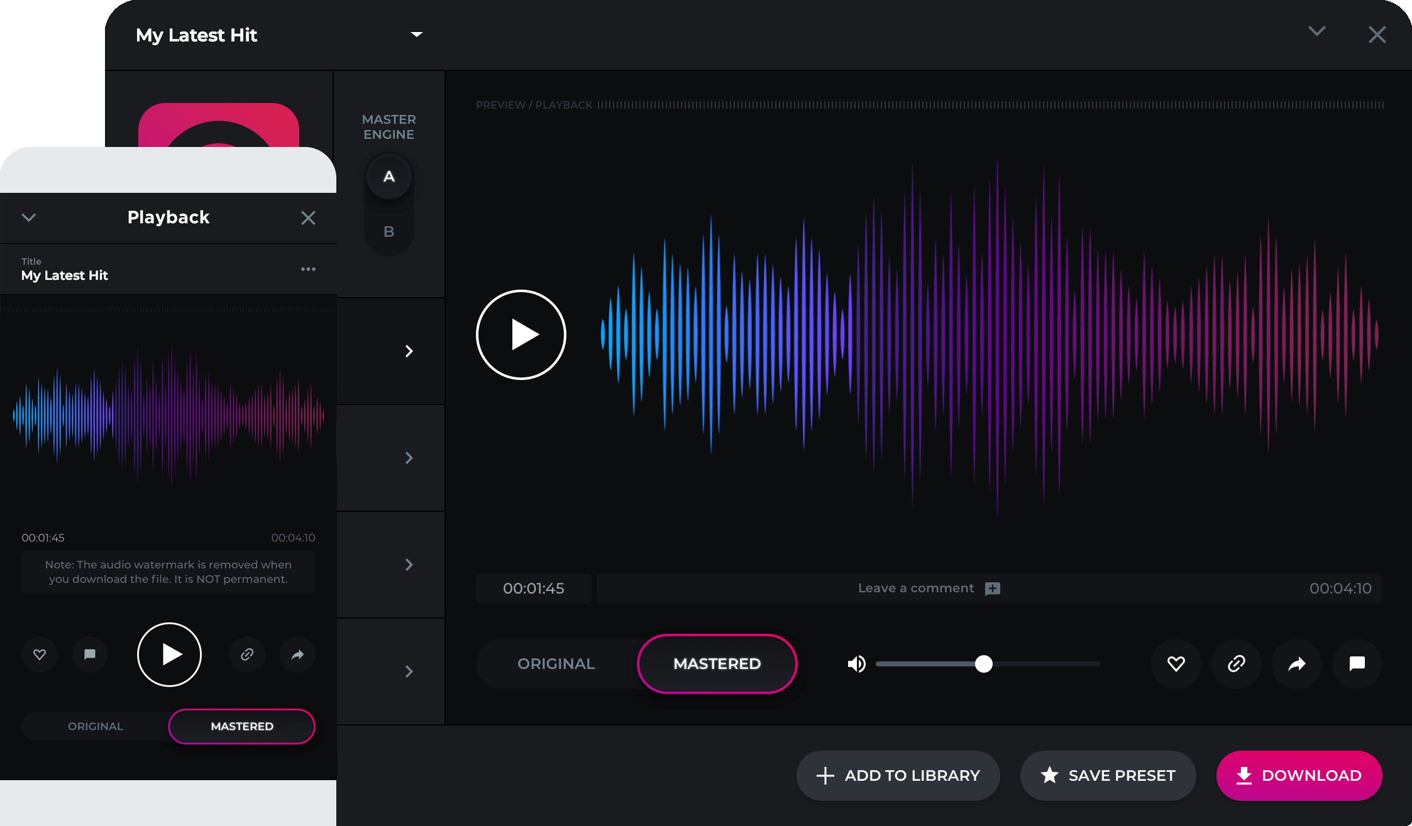Select Master Engine A
This screenshot has width=1412, height=826.
pos(389,177)
